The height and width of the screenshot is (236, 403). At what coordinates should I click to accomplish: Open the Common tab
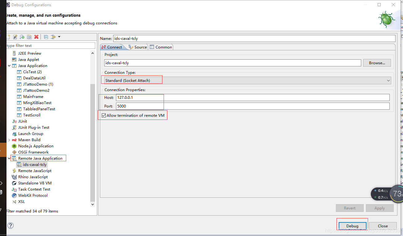point(161,47)
